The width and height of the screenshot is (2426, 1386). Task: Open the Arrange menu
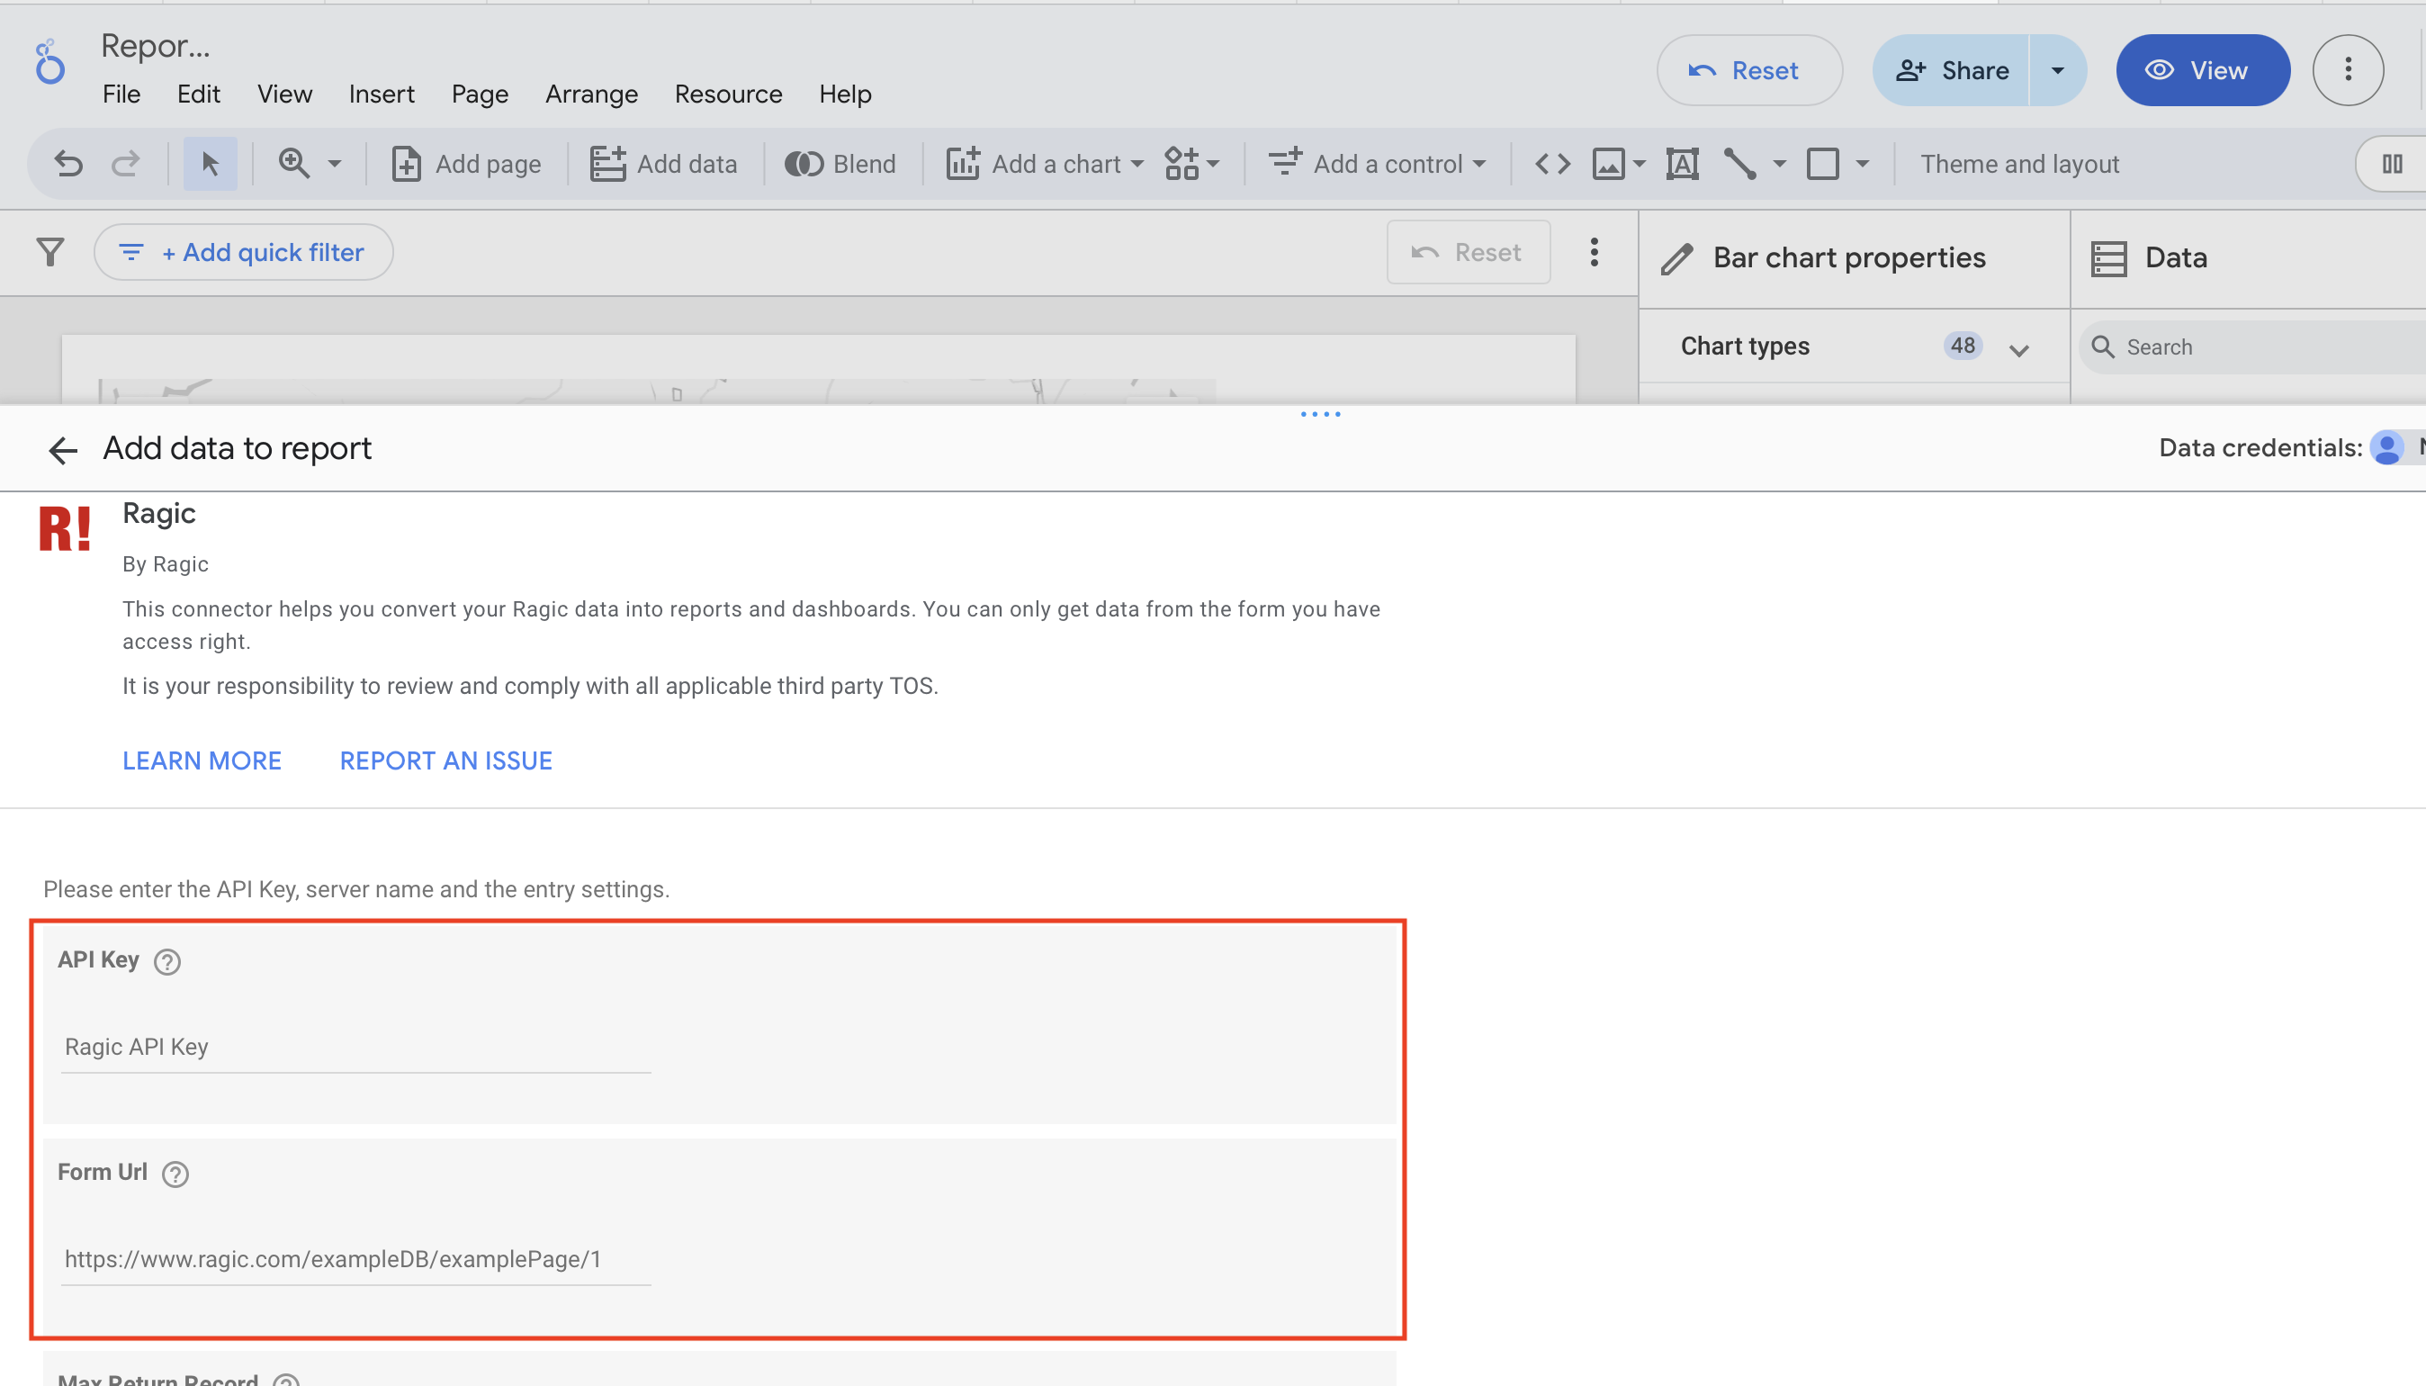[x=591, y=94]
